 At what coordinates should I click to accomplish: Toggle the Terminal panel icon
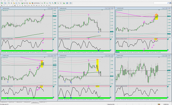(17, 3)
